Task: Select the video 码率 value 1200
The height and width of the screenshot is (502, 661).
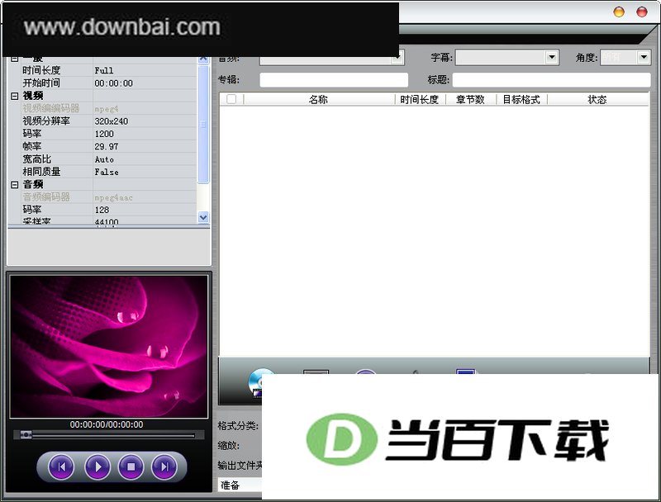Action: tap(104, 134)
